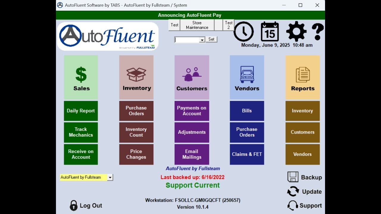381x214 pixels.
Task: Open the Customers reports button
Action: point(302,132)
